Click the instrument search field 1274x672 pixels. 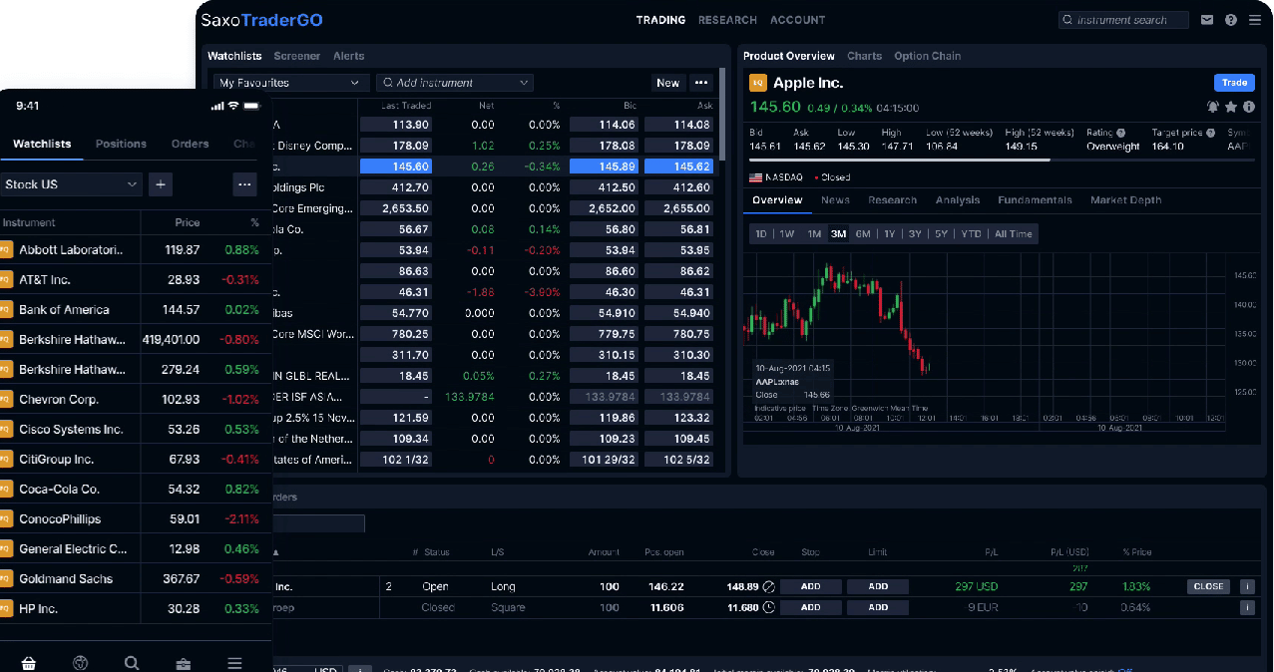[1123, 20]
